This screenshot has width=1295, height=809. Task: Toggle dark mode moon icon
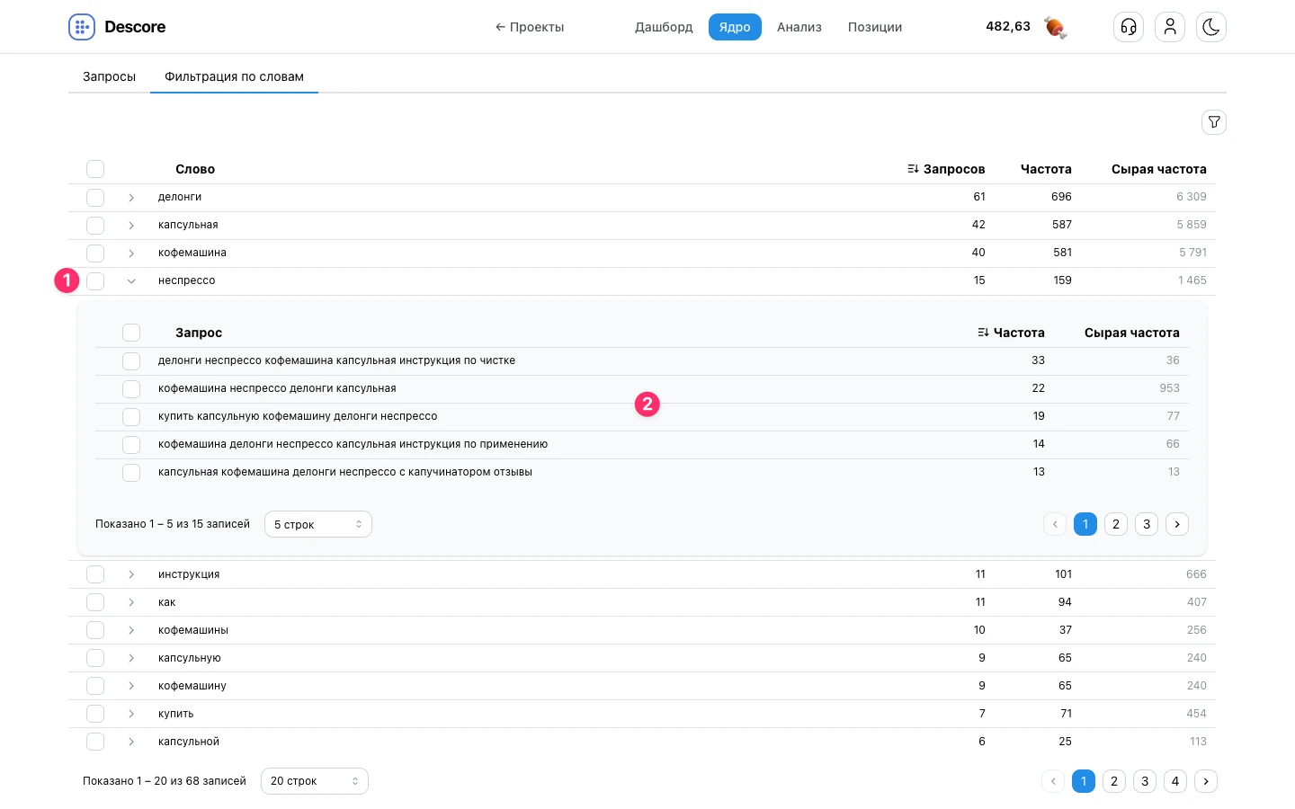pyautogui.click(x=1211, y=27)
